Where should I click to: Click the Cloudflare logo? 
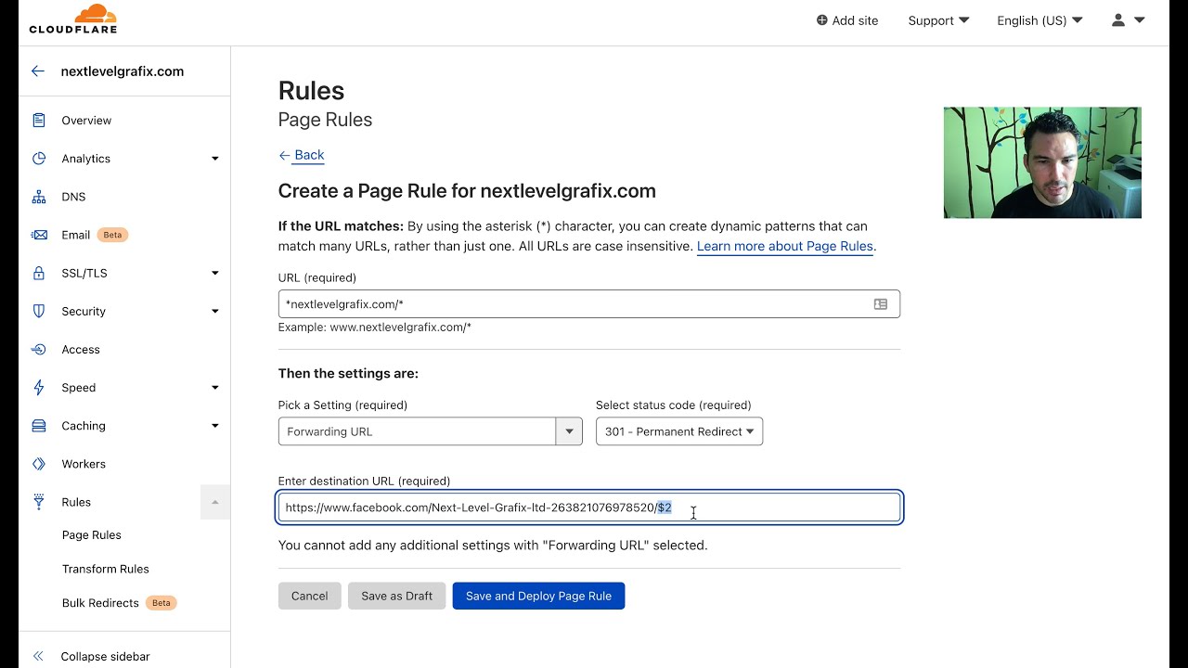click(x=73, y=19)
